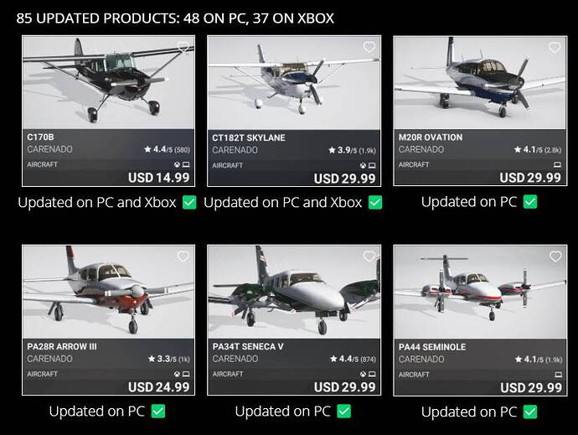Add M20R Ovation to wishlist via heart
Image resolution: width=578 pixels, height=435 pixels.
click(x=555, y=48)
